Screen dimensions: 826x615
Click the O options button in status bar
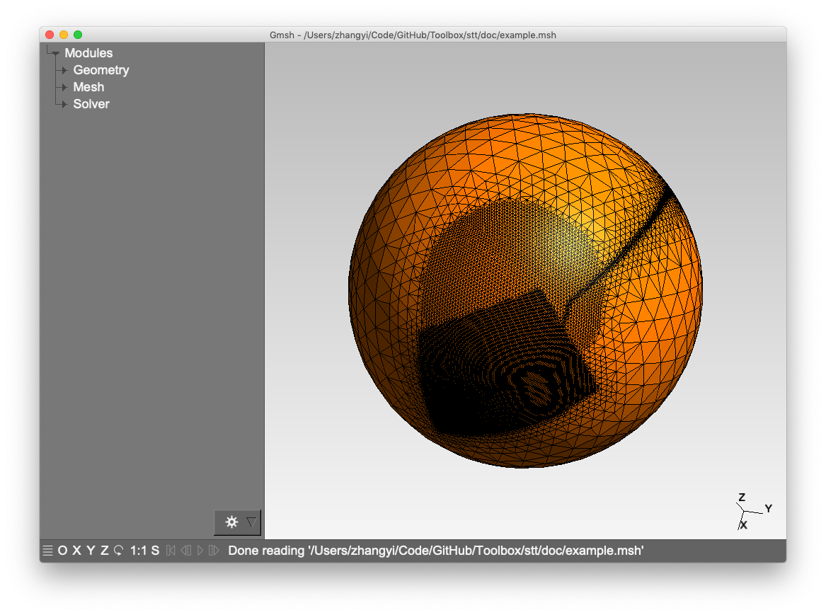[62, 551]
